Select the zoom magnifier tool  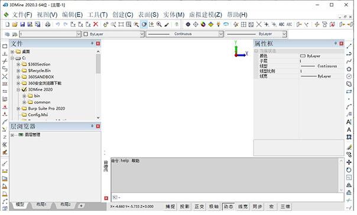pos(159,24)
